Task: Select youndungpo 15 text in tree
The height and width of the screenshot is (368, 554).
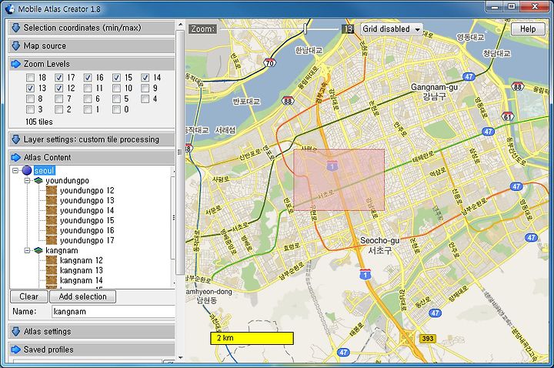Action: (x=87, y=221)
